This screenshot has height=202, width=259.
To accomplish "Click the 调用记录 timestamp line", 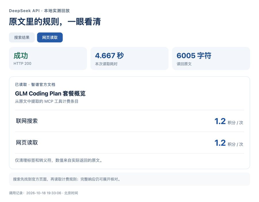I will pyautogui.click(x=44, y=193).
